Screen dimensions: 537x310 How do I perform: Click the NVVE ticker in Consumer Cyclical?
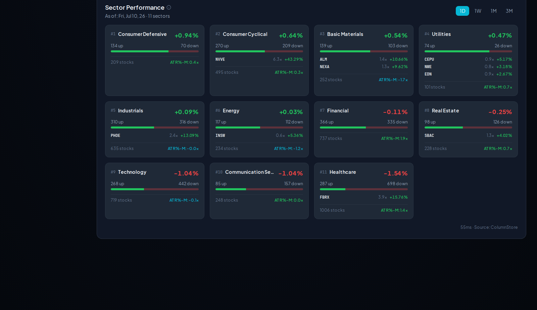click(220, 59)
